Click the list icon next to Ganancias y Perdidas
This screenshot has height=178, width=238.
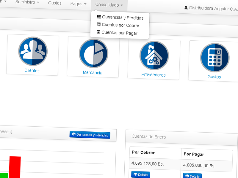click(99, 17)
